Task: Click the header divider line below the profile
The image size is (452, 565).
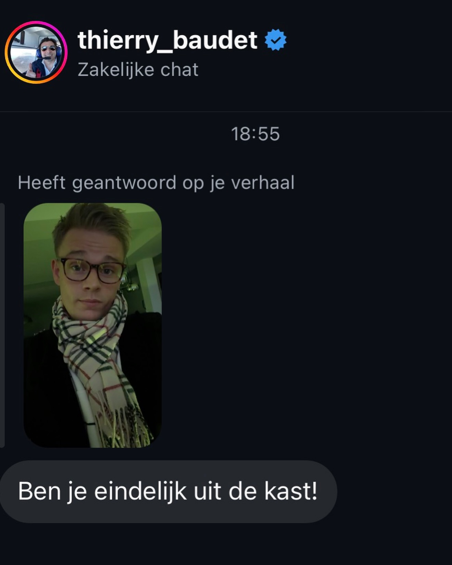Action: click(x=226, y=112)
